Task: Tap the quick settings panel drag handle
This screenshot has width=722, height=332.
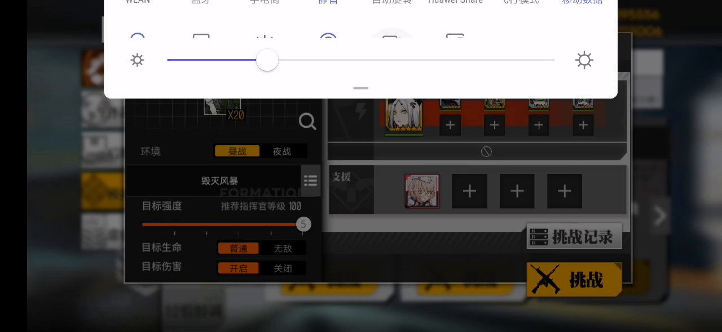Action: coord(361,88)
